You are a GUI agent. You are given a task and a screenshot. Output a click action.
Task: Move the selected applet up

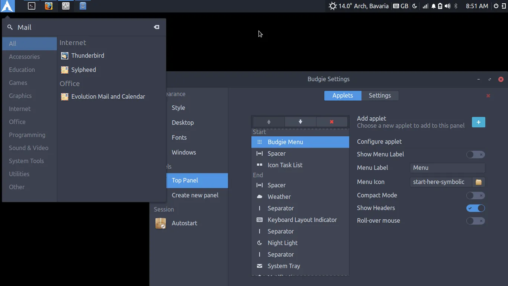point(269,122)
